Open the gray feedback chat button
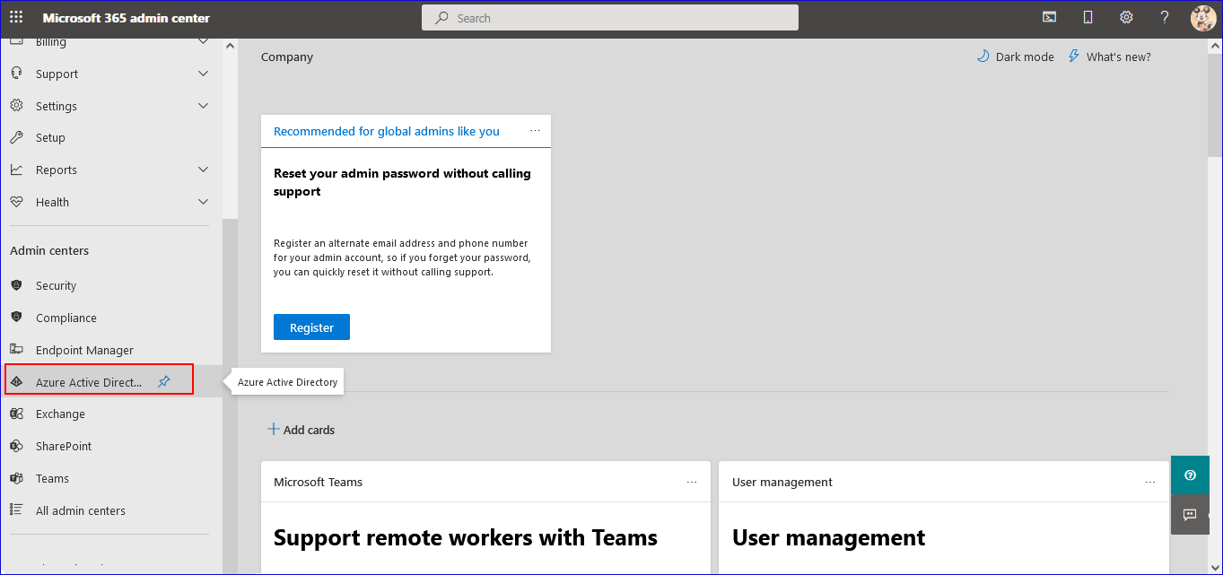Viewport: 1223px width, 575px height. click(1190, 515)
